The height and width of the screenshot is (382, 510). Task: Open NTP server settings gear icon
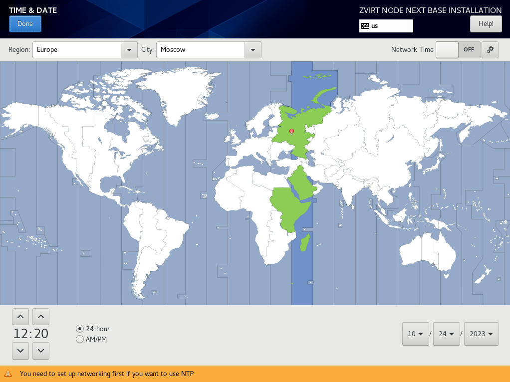pos(490,50)
